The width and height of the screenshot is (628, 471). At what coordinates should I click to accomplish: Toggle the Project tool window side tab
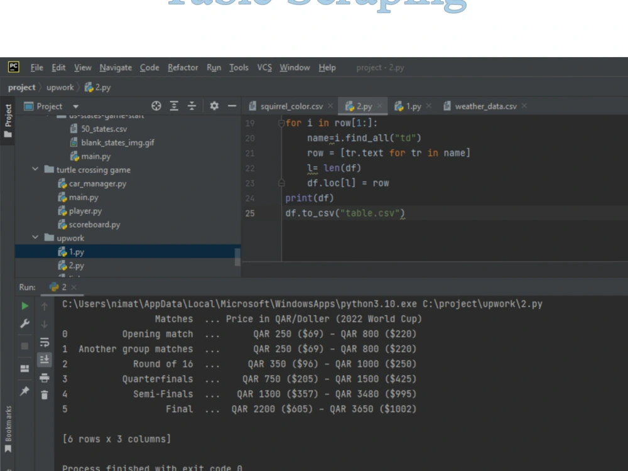8,121
